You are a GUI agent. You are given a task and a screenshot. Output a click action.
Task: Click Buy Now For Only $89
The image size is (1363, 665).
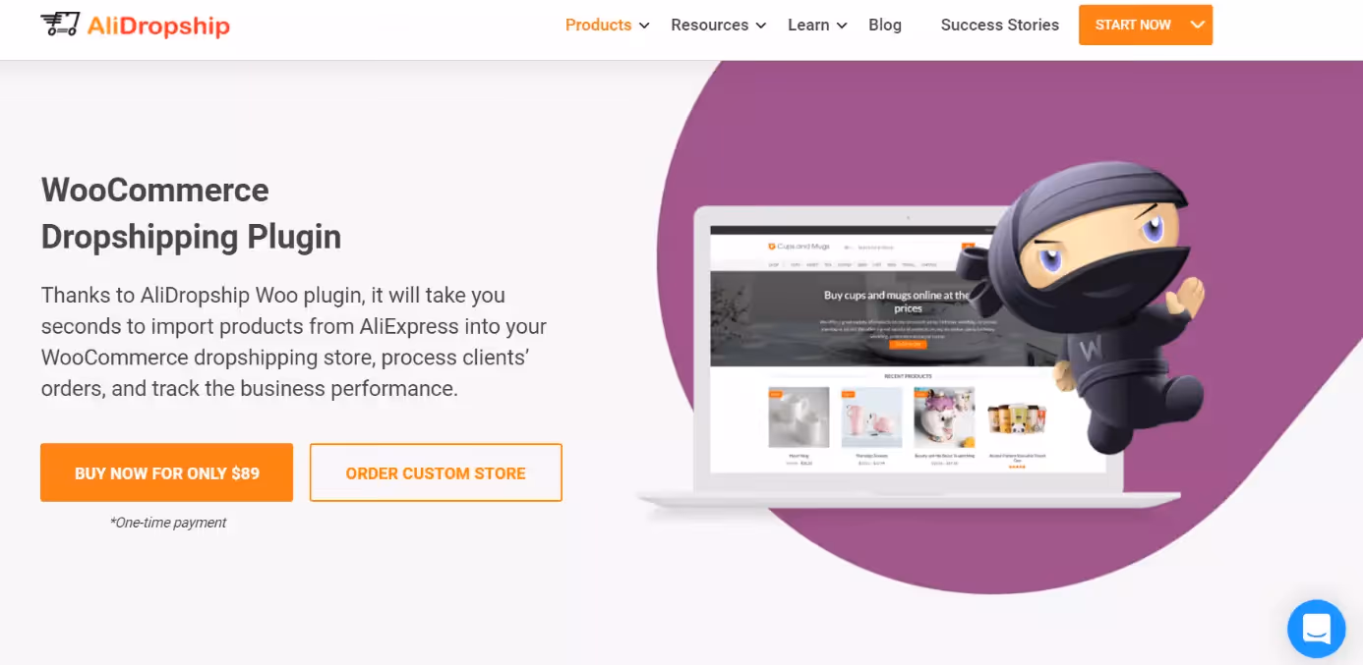[166, 472]
